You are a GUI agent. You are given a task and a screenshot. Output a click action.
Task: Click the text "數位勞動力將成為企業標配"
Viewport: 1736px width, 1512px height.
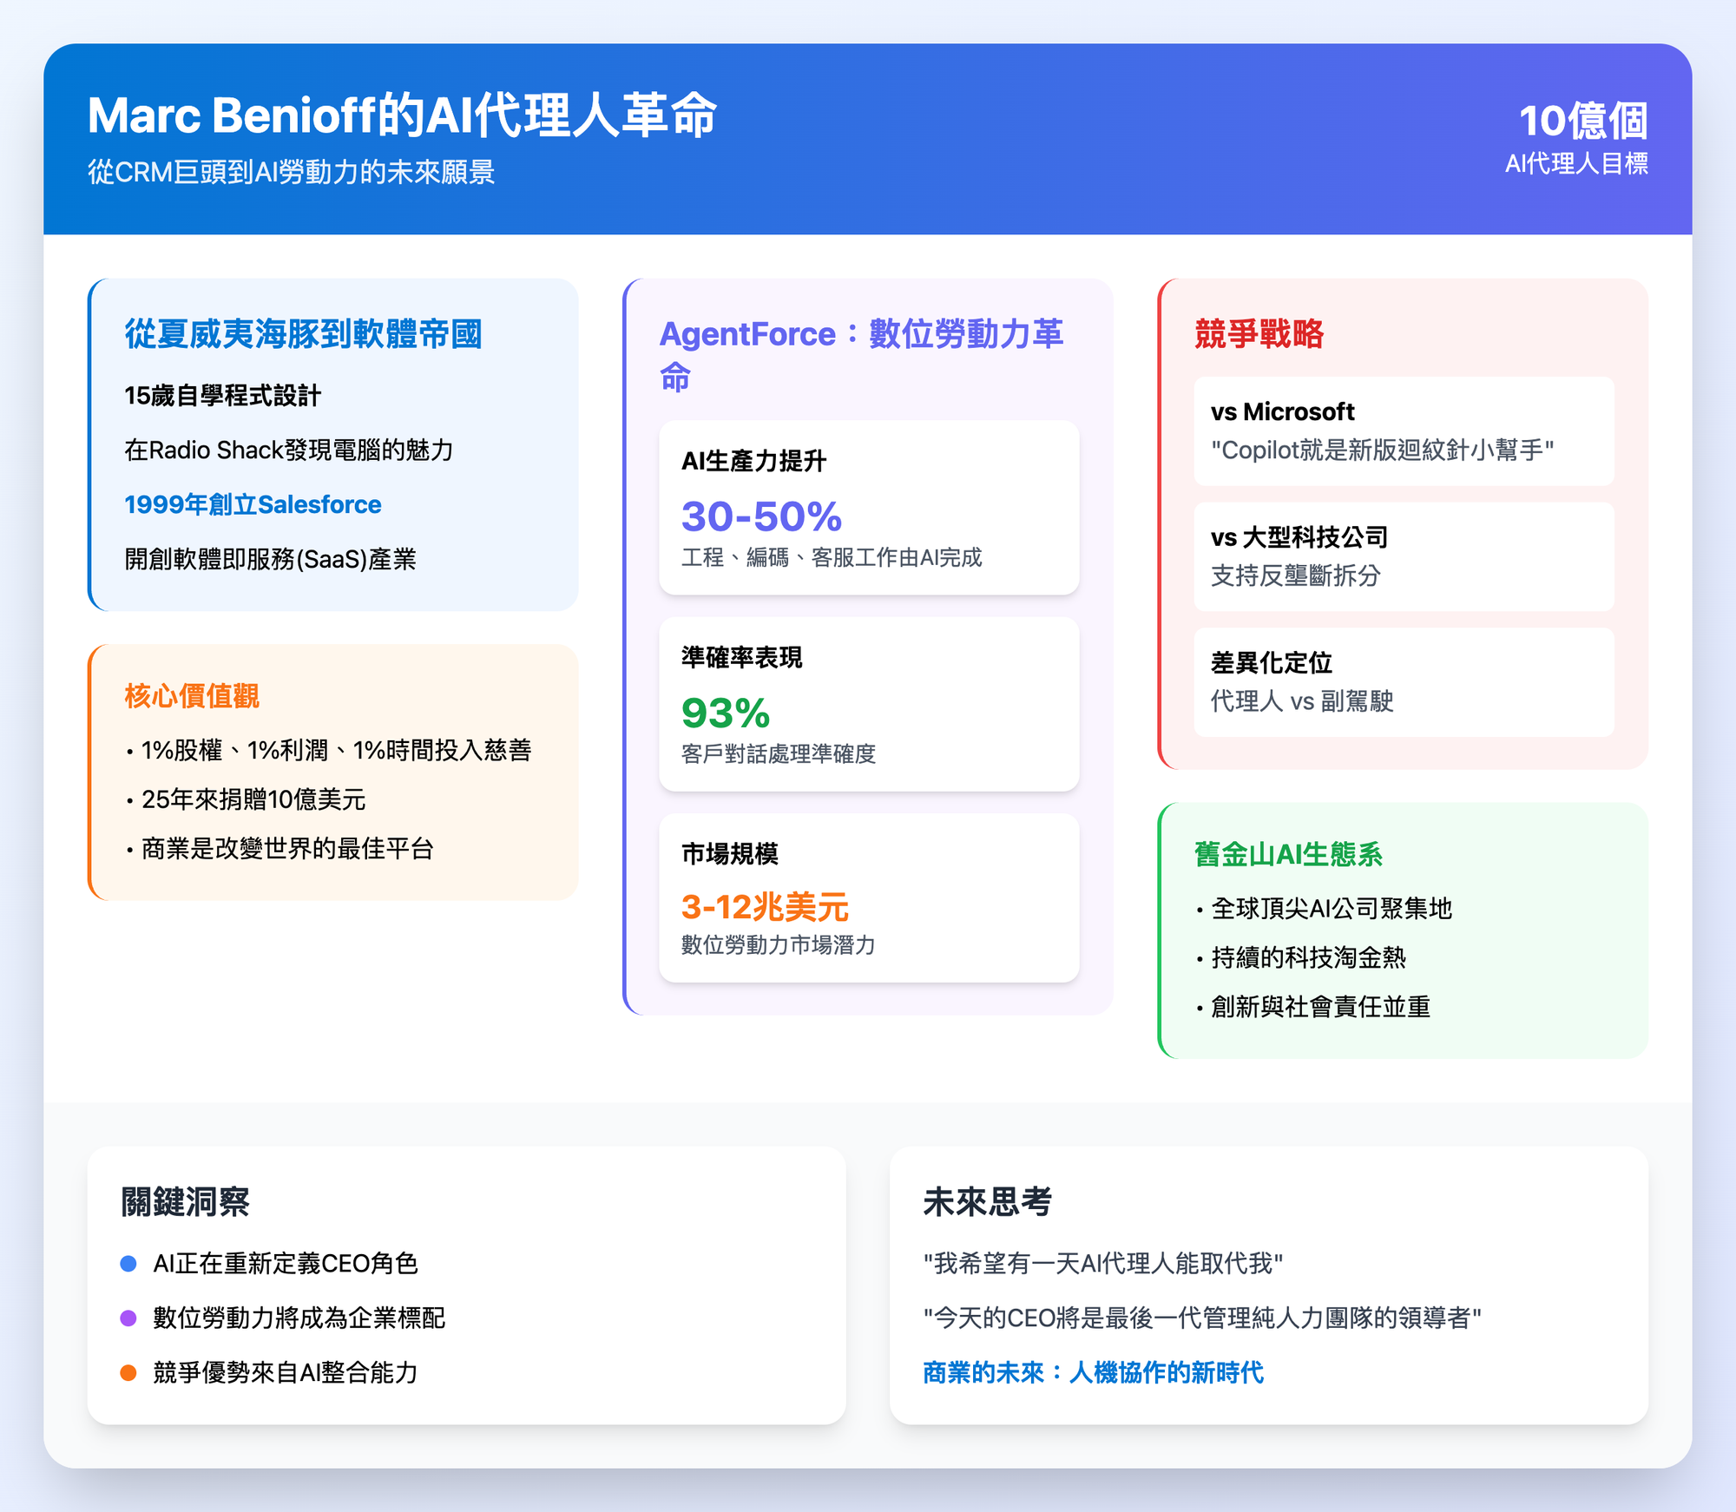299,1318
